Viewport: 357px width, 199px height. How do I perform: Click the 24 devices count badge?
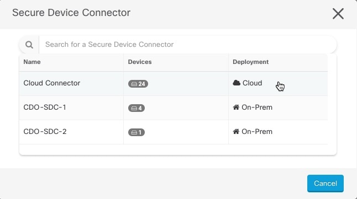[x=138, y=84]
